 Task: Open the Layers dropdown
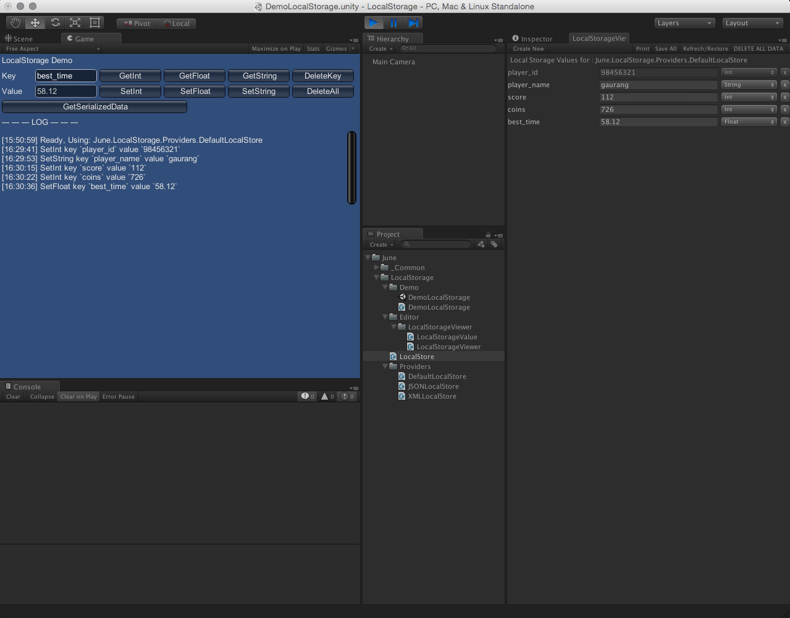pyautogui.click(x=685, y=23)
